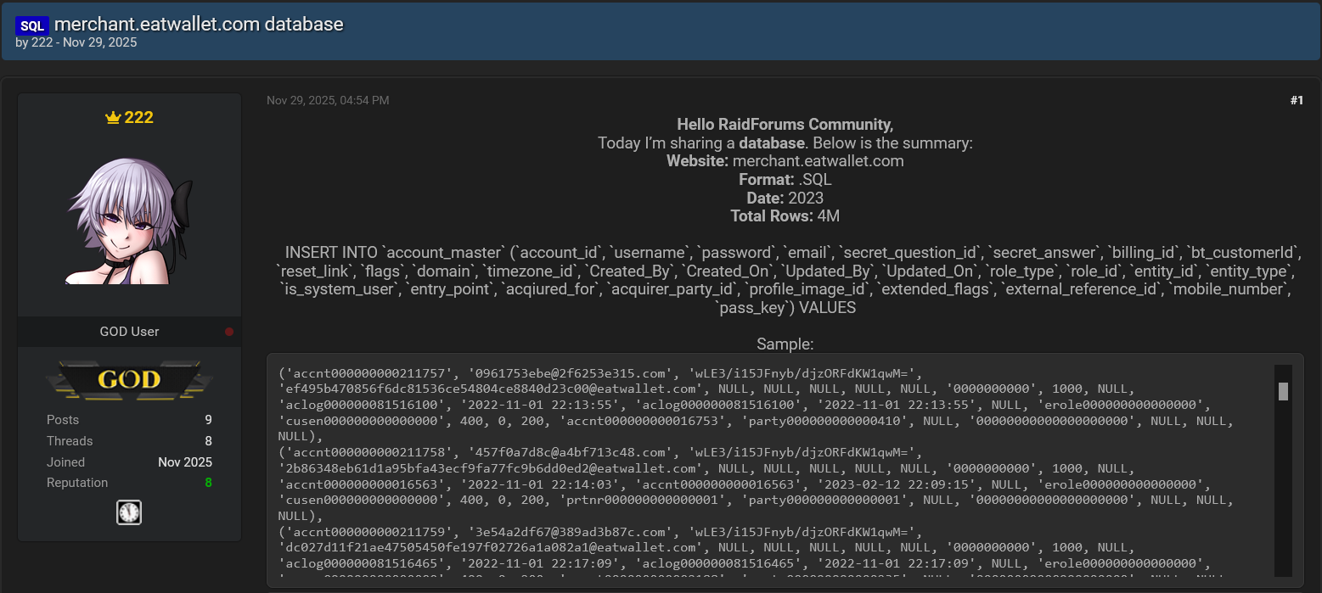
Task: Click the 222 username in the profile panel
Action: (138, 117)
